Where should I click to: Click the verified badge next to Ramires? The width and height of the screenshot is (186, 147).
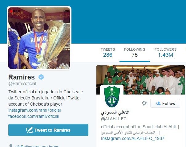click(x=41, y=77)
